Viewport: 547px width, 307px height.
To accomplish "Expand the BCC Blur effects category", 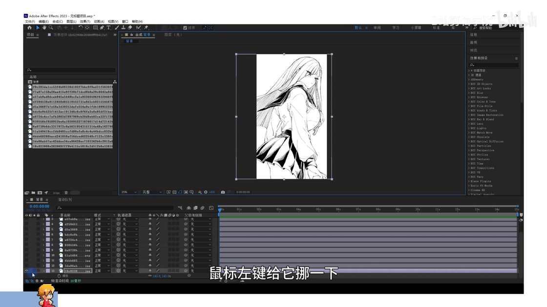I will [x=477, y=93].
